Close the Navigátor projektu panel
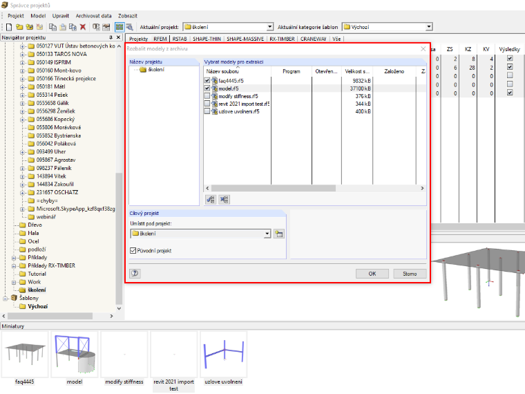This screenshot has width=525, height=394. coord(118,37)
